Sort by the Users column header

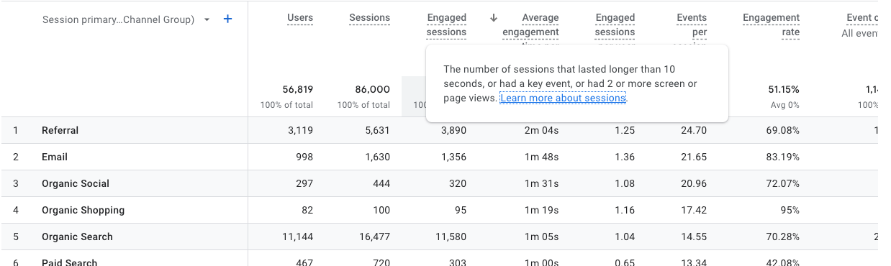[299, 17]
